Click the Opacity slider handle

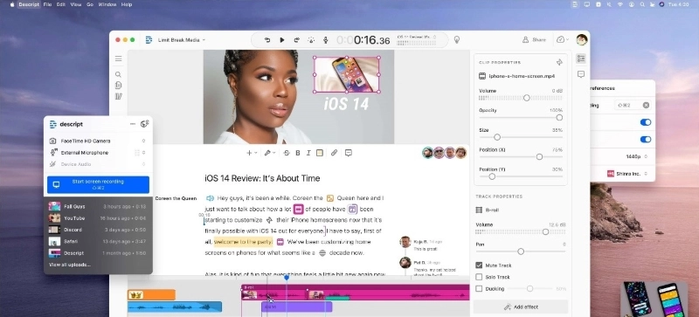559,118
